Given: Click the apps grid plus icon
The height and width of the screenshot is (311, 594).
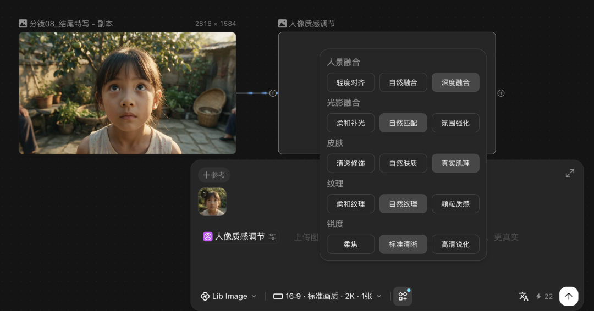Looking at the screenshot, I should tap(403, 296).
